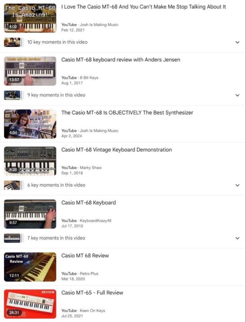The image size is (246, 322).
Task: Open the 13:57 Anders Jensen review thumbnail
Action: click(30, 71)
